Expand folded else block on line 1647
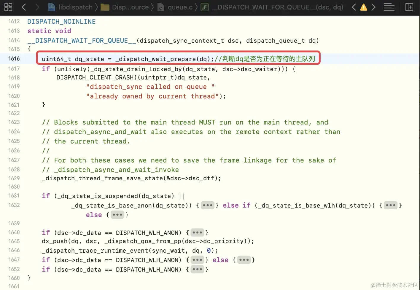The width and height of the screenshot is (420, 290). pyautogui.click(x=244, y=260)
